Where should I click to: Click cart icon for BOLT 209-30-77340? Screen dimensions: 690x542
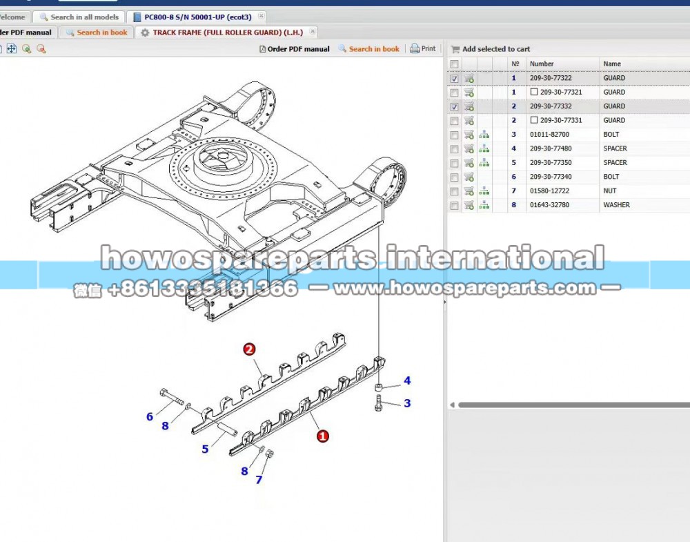point(469,177)
